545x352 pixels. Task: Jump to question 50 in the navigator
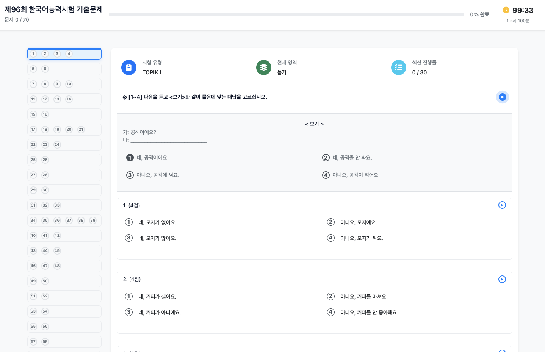click(45, 281)
